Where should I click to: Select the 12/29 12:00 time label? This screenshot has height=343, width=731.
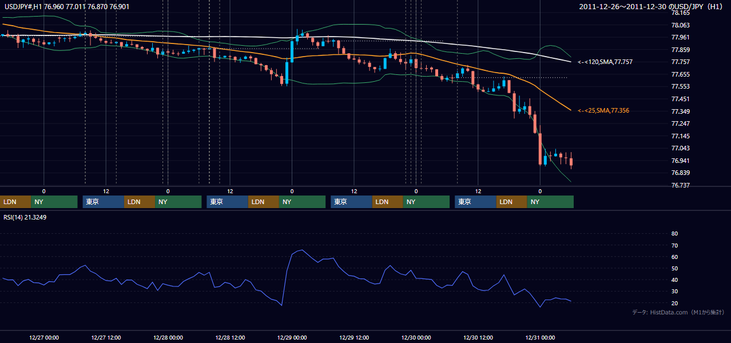pyautogui.click(x=354, y=338)
